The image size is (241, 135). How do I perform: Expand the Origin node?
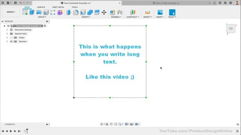[x=7, y=37]
